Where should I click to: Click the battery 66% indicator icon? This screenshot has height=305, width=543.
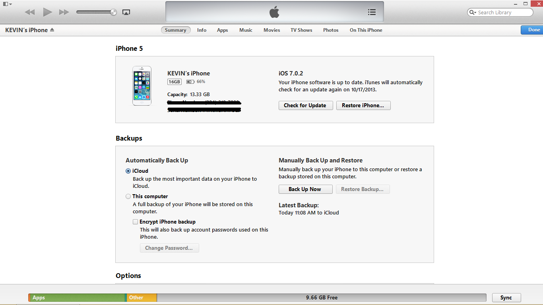[190, 82]
